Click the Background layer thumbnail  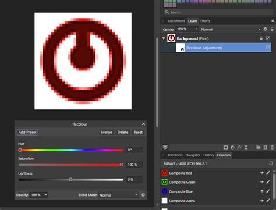(x=171, y=38)
